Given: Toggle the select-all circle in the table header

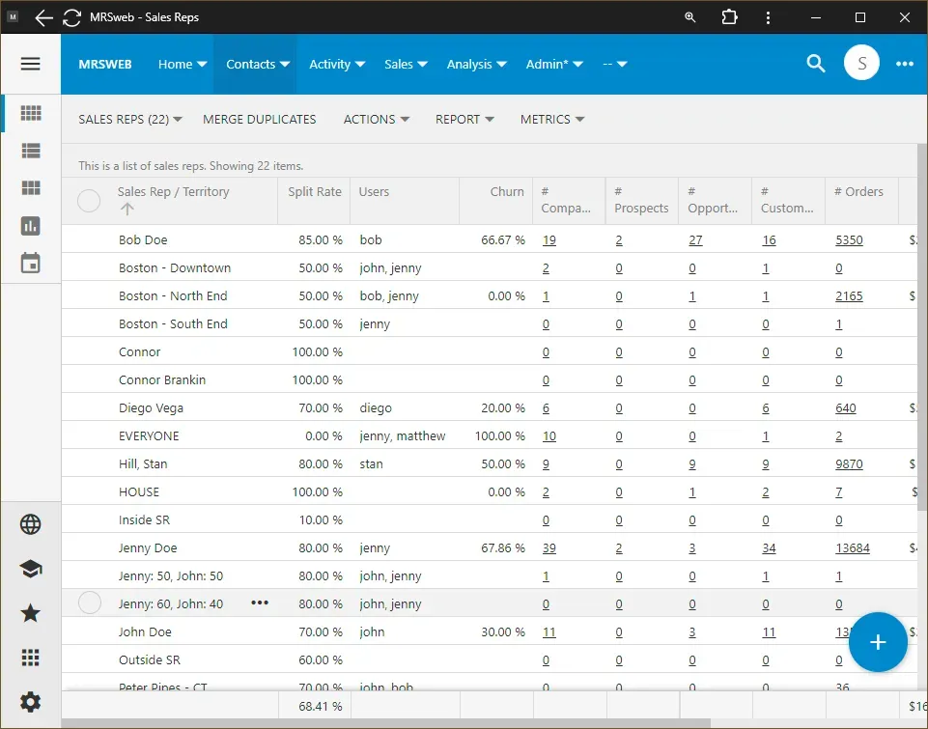Looking at the screenshot, I should 89,201.
